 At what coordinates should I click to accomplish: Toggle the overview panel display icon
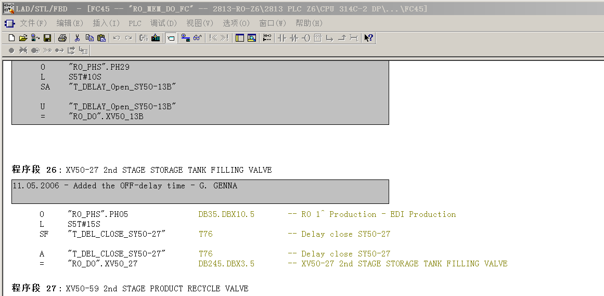[x=240, y=38]
